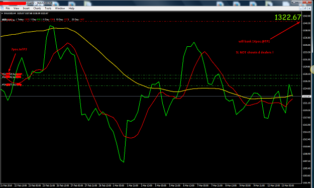Restore down the inner chart window
314x188 pixels.
click(x=305, y=9)
